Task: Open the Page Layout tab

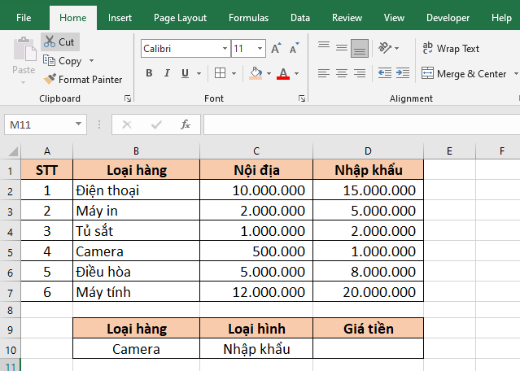Action: [180, 17]
